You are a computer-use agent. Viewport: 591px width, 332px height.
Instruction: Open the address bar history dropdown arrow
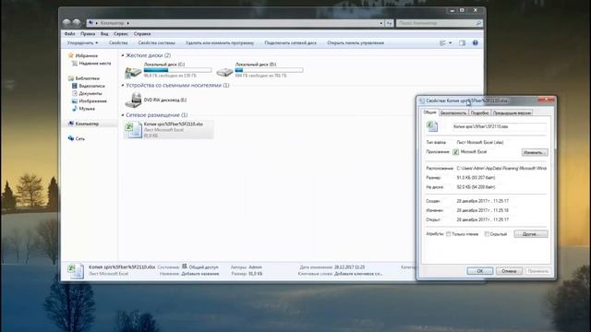click(x=381, y=23)
